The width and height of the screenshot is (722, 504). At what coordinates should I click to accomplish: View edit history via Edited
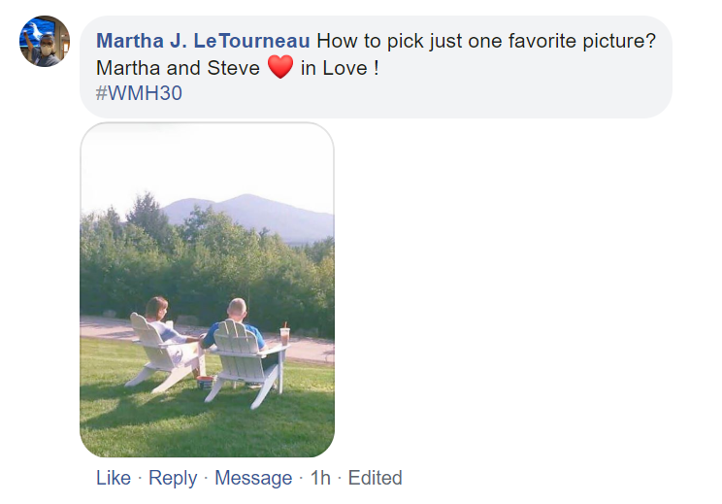(375, 478)
